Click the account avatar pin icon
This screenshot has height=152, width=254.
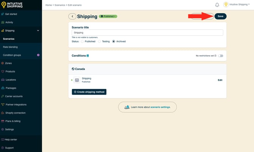pyautogui.click(x=226, y=5)
